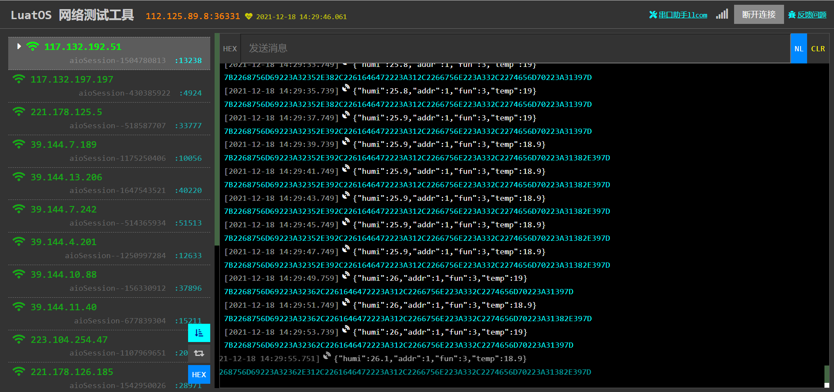Click wifi icon of 221.178.125.5
Screen dimensions: 834x392
pyautogui.click(x=19, y=112)
